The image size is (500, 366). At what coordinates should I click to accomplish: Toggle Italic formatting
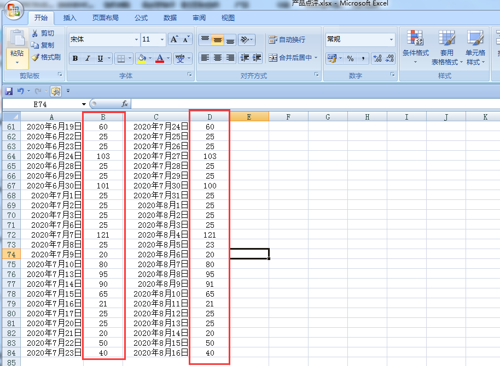click(x=88, y=58)
